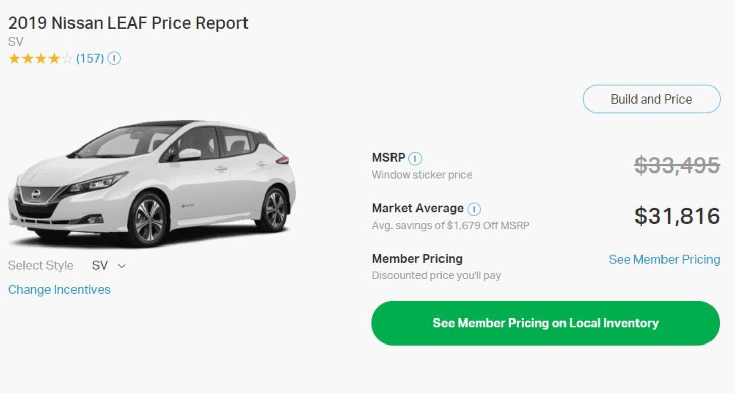The height and width of the screenshot is (393, 735).
Task: Click the white Nissan LEAF car image
Action: (152, 183)
